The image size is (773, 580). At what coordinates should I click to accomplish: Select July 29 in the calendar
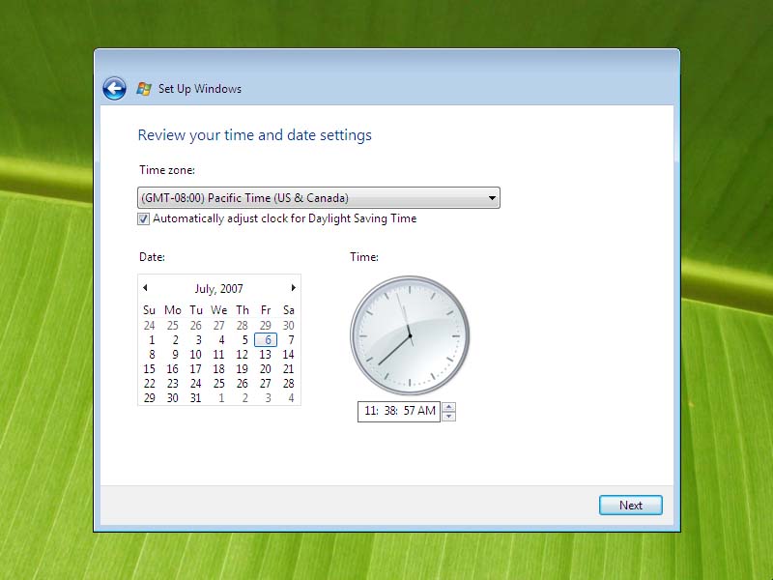(150, 398)
